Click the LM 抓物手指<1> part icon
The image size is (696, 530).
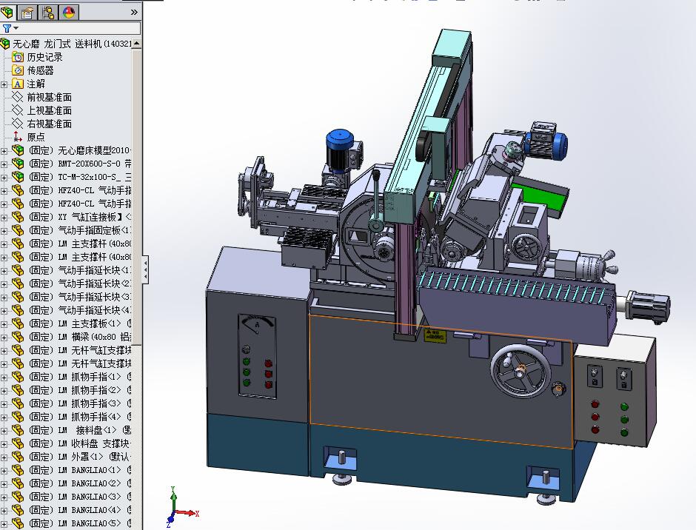[18, 377]
